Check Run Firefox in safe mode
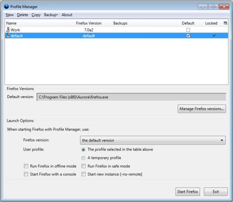This screenshot has height=202, width=233. click(83, 166)
